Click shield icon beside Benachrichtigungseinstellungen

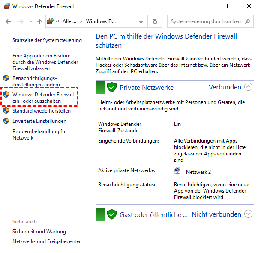pyautogui.click(x=6, y=78)
